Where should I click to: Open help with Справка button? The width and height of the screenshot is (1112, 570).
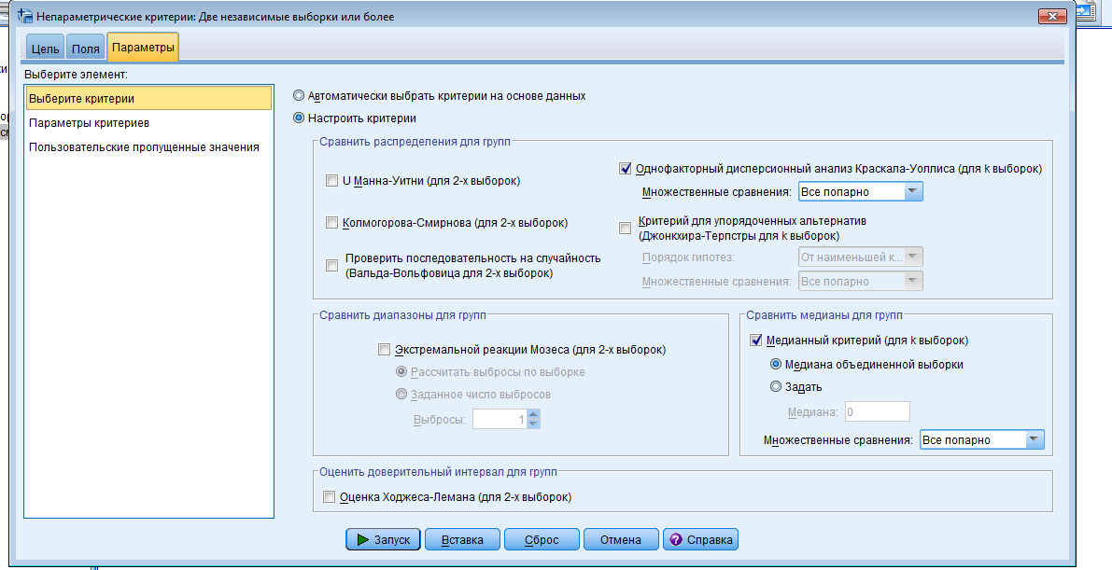[701, 539]
